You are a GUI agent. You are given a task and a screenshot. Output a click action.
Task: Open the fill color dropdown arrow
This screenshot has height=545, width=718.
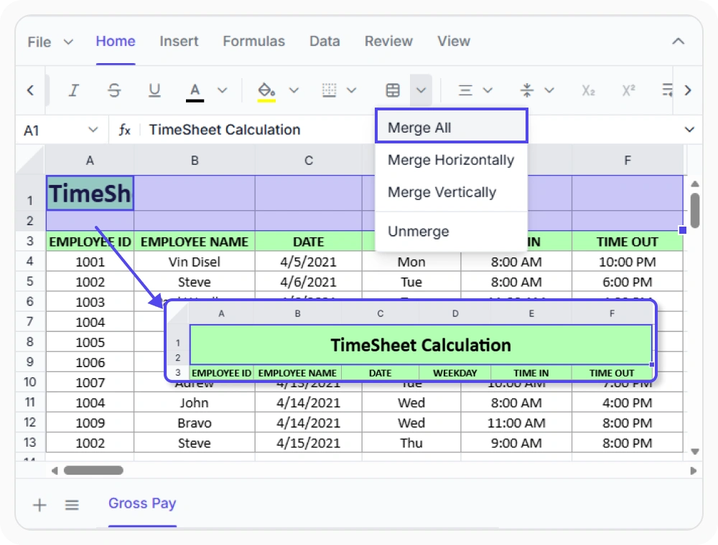click(x=294, y=90)
